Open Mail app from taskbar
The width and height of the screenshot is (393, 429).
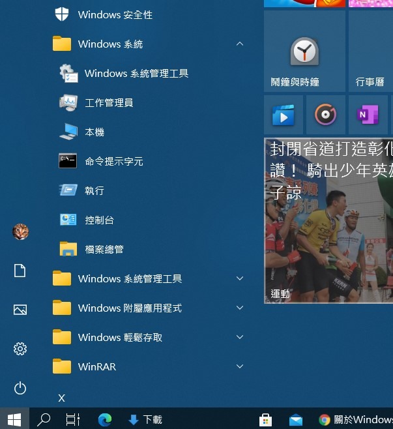coord(296,419)
